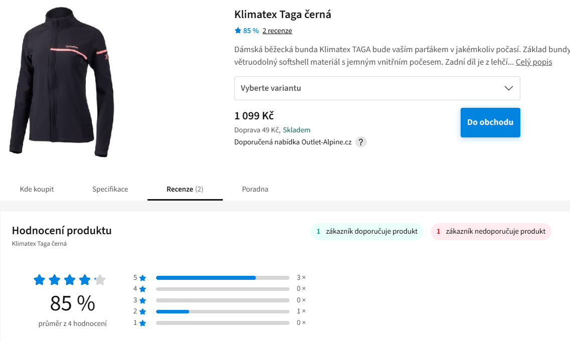Click the star icon in the 1 row
This screenshot has width=570, height=341.
[143, 323]
